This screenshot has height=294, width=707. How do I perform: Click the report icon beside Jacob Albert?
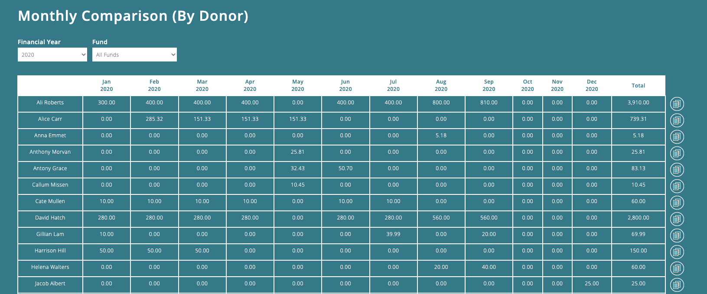(677, 284)
